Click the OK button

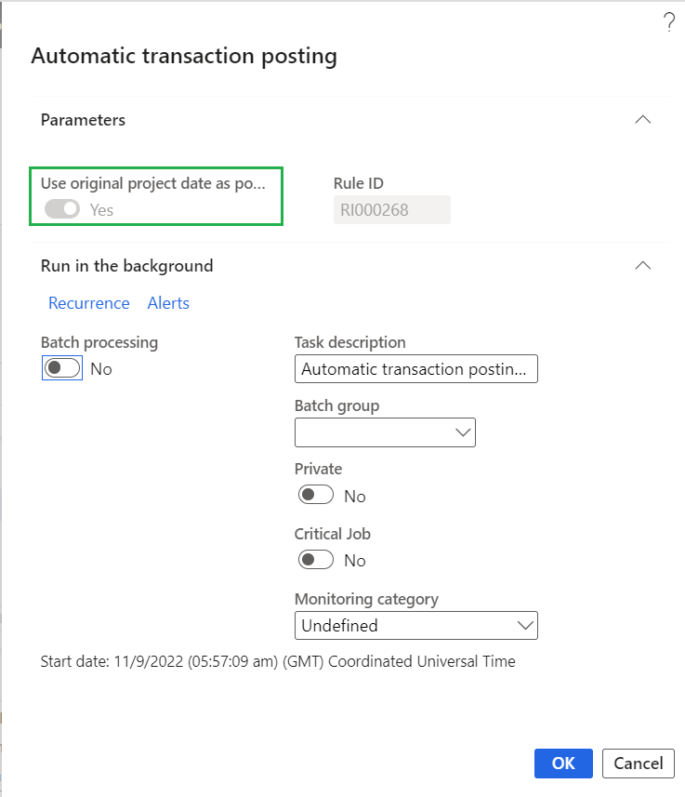tap(563, 764)
